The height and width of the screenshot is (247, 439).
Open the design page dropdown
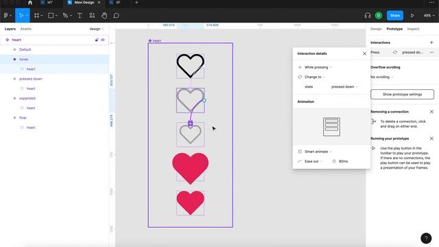point(97,29)
